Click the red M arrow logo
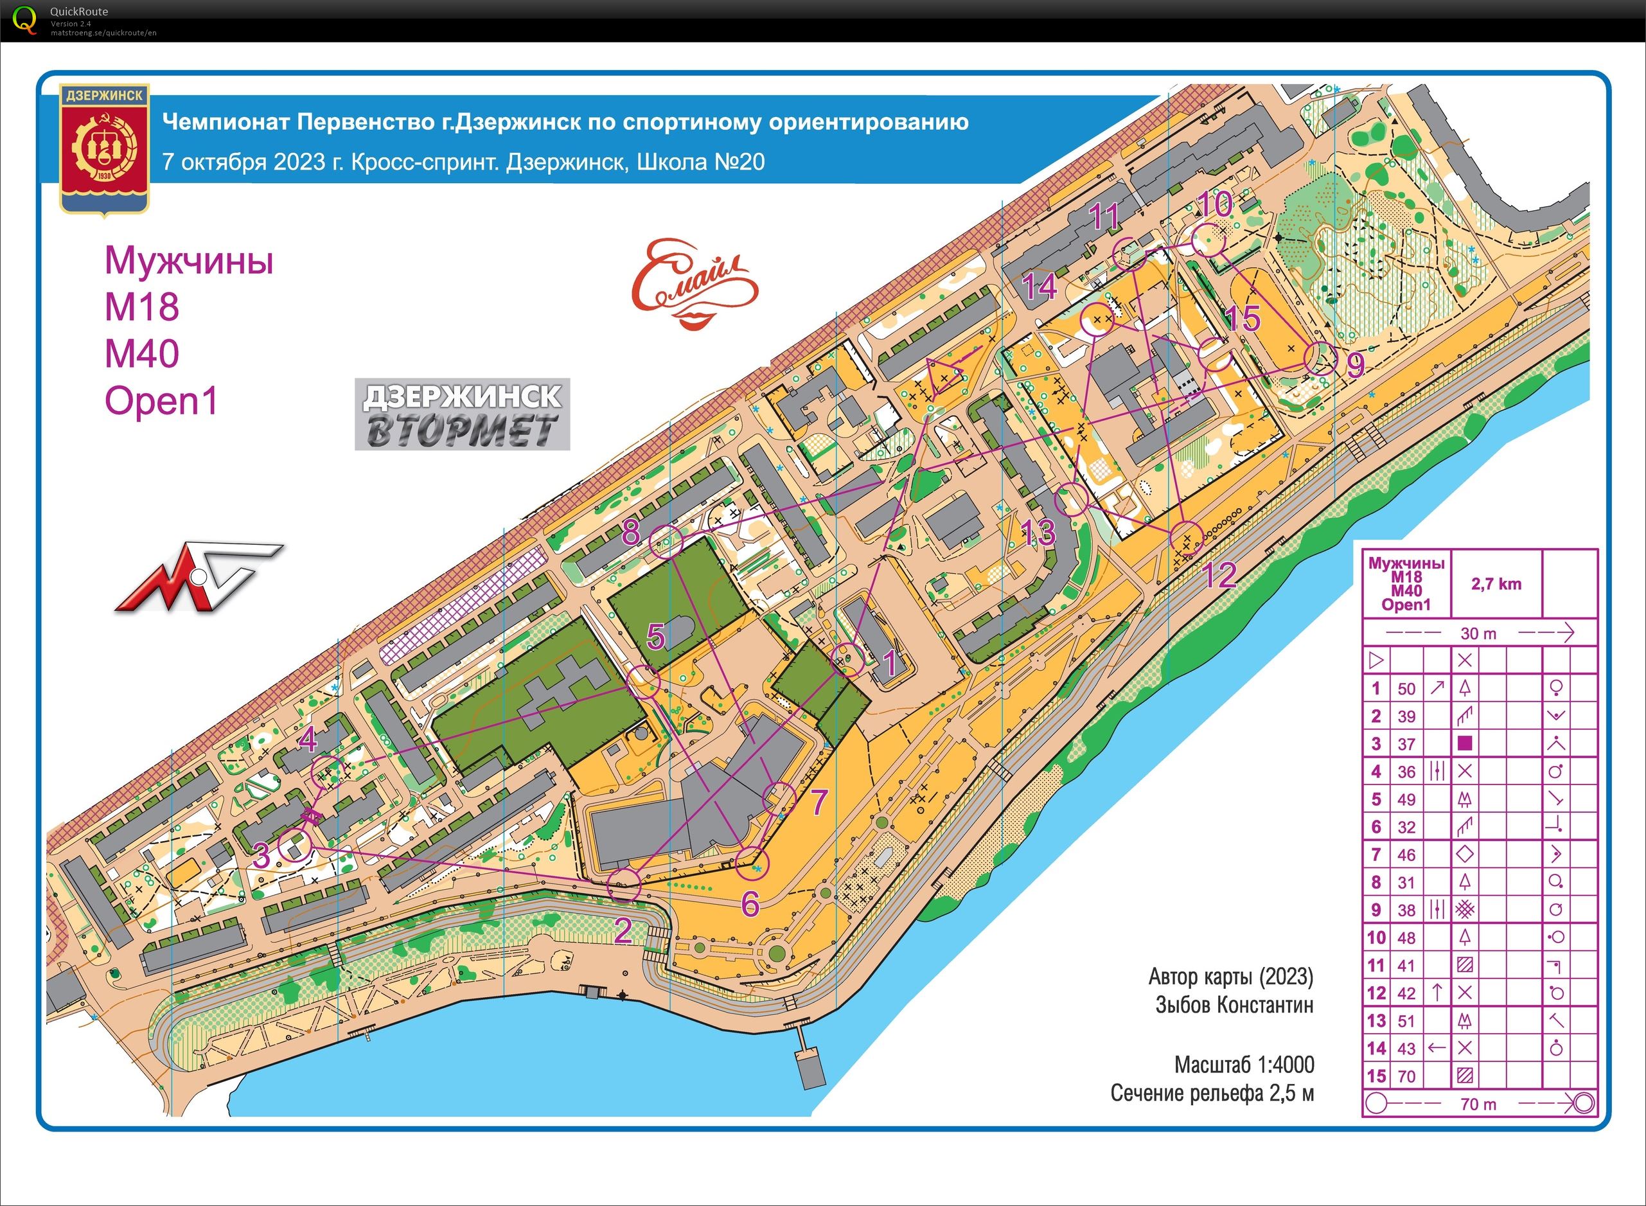Viewport: 1646px width, 1206px height. click(x=199, y=576)
